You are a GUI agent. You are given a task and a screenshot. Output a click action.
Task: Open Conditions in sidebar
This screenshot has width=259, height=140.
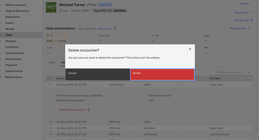point(12,47)
